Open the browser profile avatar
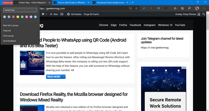 pyautogui.click(x=197, y=8)
